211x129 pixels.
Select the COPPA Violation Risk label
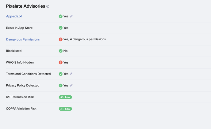point(21,109)
